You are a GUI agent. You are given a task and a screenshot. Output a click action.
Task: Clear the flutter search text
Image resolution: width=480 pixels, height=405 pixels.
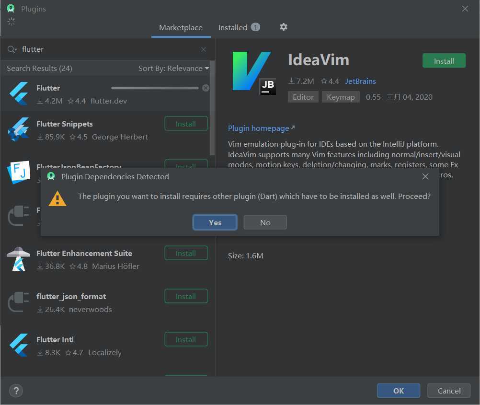click(204, 49)
